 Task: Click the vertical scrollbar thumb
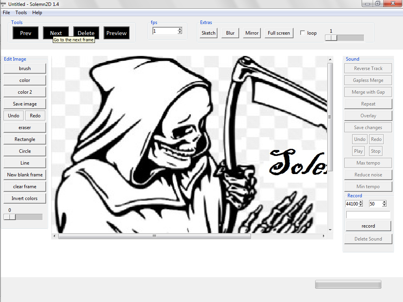pyautogui.click(x=330, y=117)
